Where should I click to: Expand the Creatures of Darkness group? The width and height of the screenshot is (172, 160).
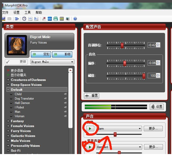point(8,80)
